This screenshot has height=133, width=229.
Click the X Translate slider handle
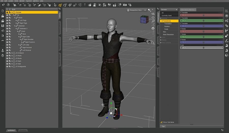click(x=204, y=15)
